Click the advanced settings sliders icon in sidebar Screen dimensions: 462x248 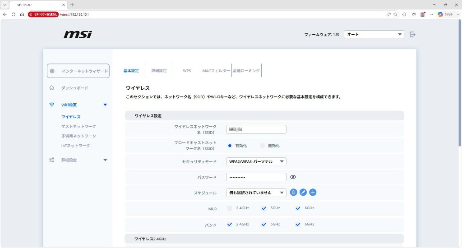[x=52, y=160]
